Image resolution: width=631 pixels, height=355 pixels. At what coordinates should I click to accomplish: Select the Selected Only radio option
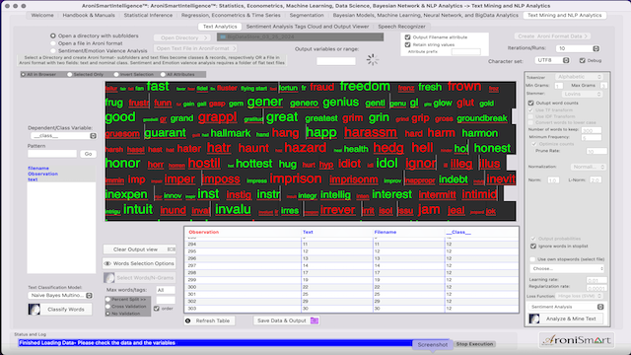pyautogui.click(x=70, y=75)
